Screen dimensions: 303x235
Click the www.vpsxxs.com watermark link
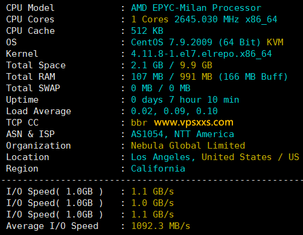[x=194, y=123]
